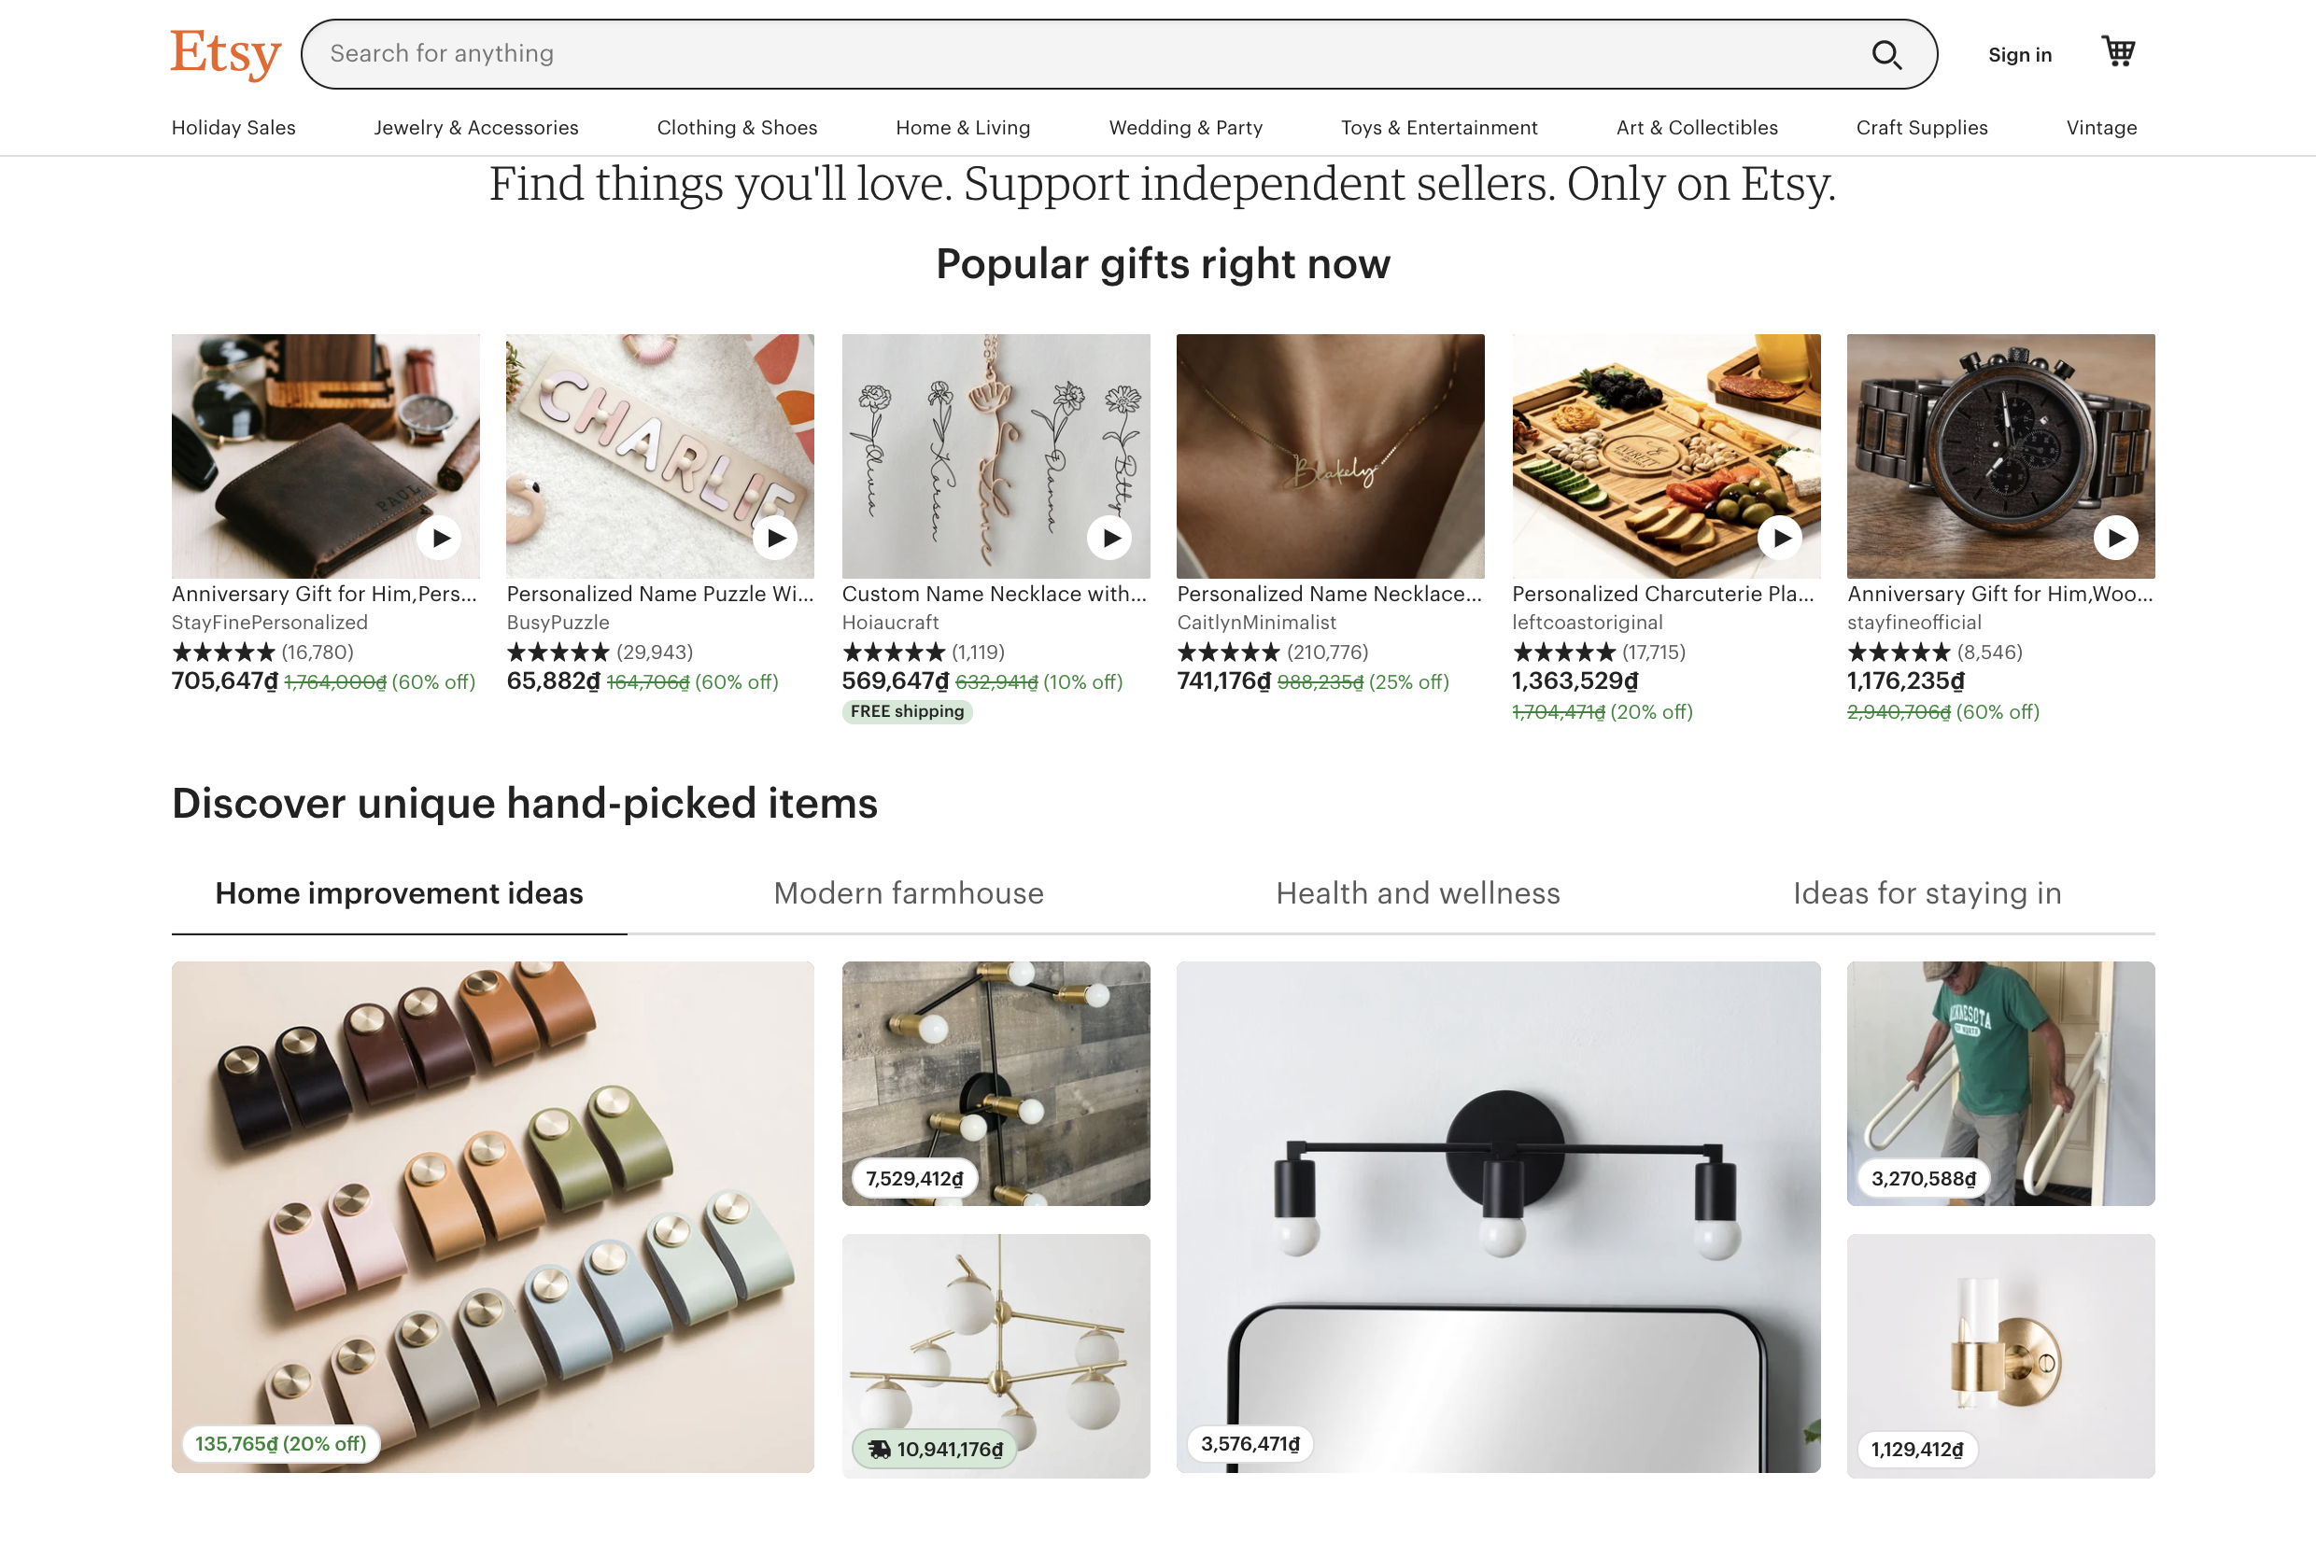The height and width of the screenshot is (1557, 2316).
Task: Switch to Modern farmhouse tab
Action: coord(910,891)
